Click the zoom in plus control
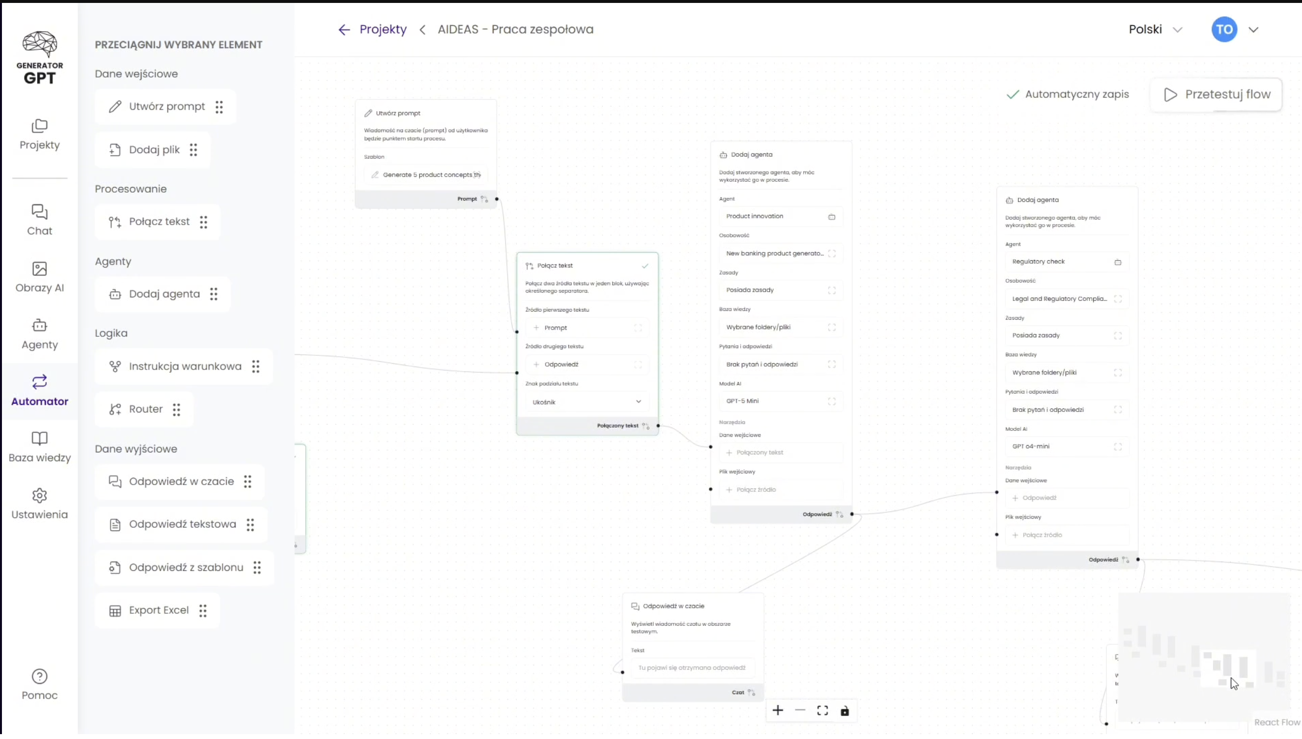The height and width of the screenshot is (739, 1302). [778, 711]
